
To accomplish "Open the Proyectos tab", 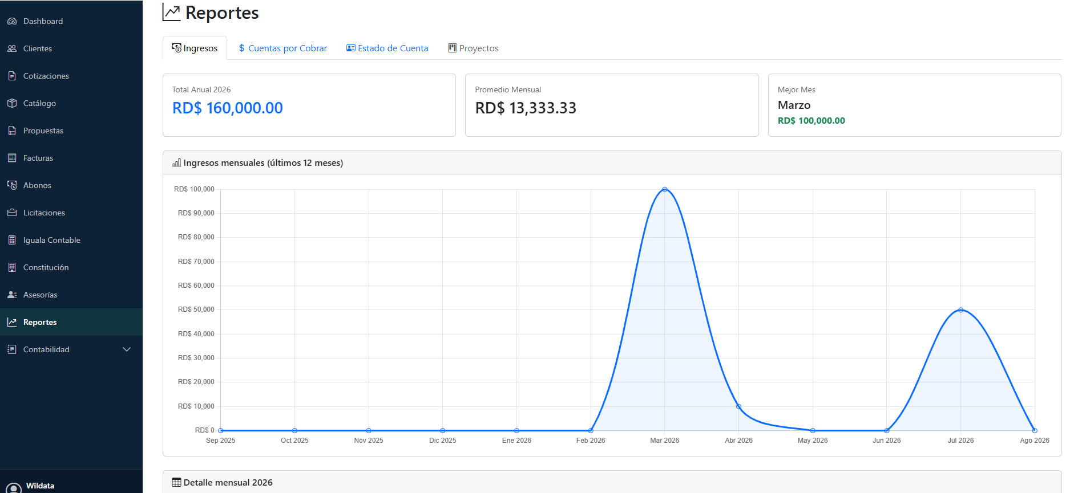I will 473,48.
